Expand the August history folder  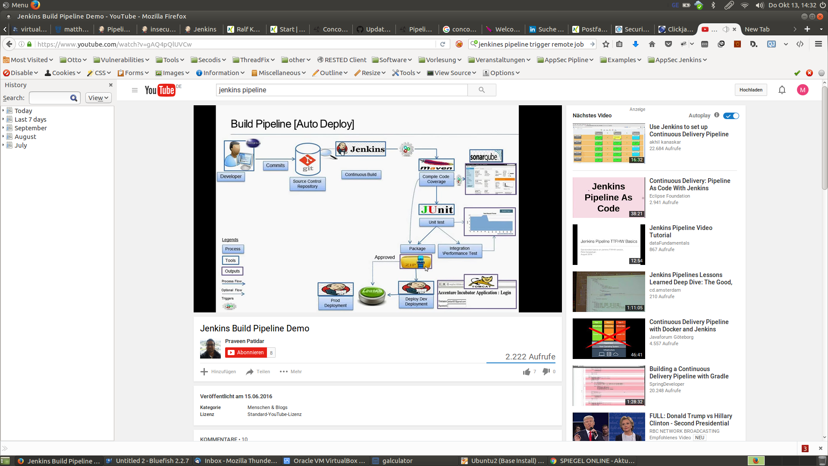point(3,136)
